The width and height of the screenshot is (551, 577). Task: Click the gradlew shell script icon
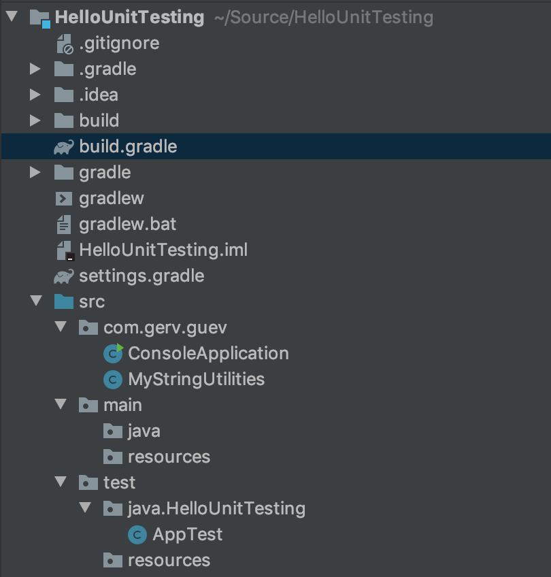[x=64, y=199]
